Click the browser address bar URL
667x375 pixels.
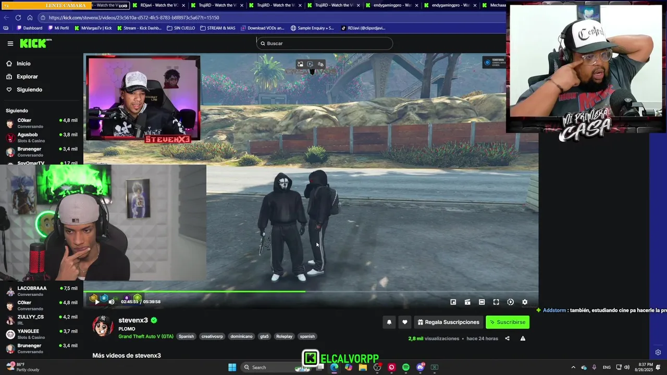tap(134, 17)
